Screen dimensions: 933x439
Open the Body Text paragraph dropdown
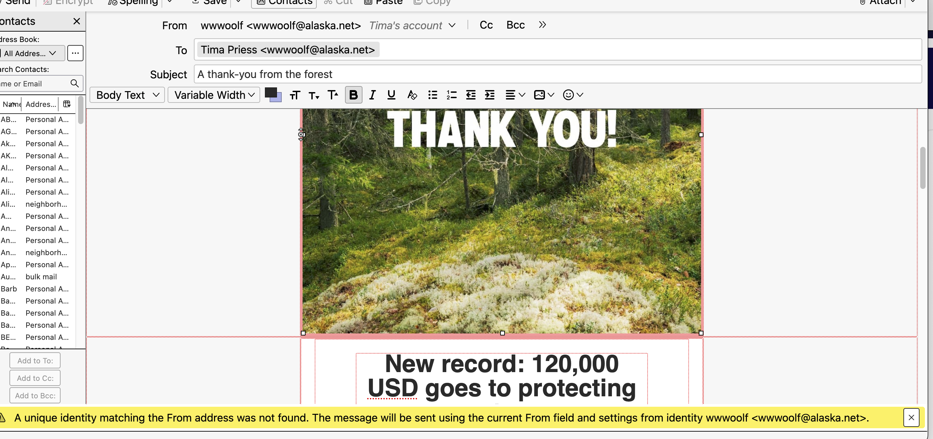click(x=127, y=95)
